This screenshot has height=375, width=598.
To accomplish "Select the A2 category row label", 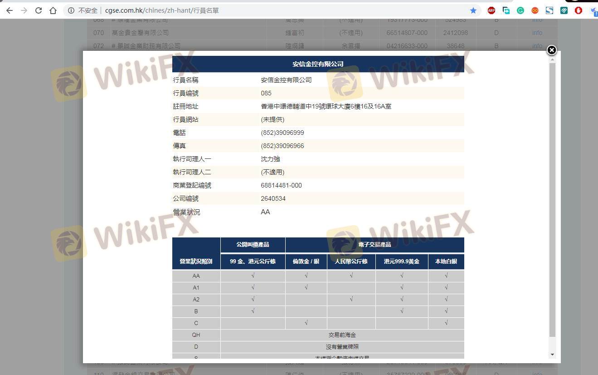I will pyautogui.click(x=196, y=299).
